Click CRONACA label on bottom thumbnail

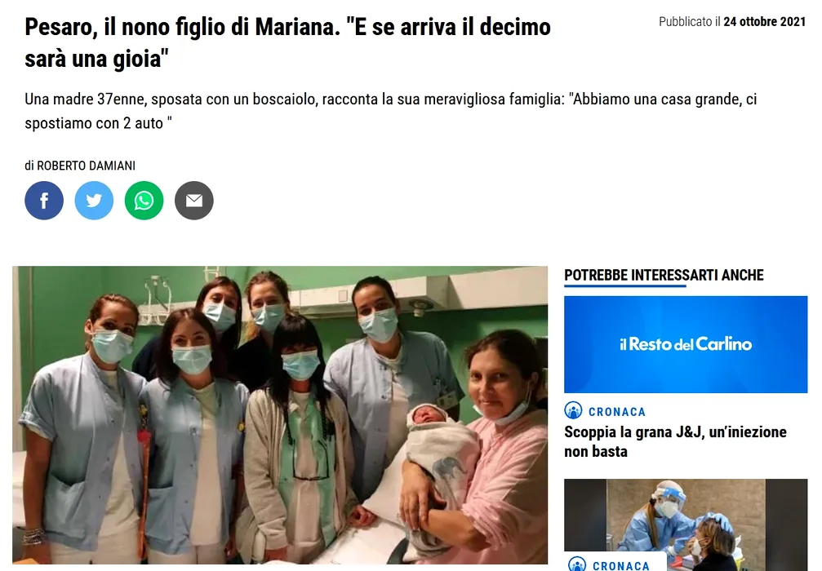coord(620,566)
